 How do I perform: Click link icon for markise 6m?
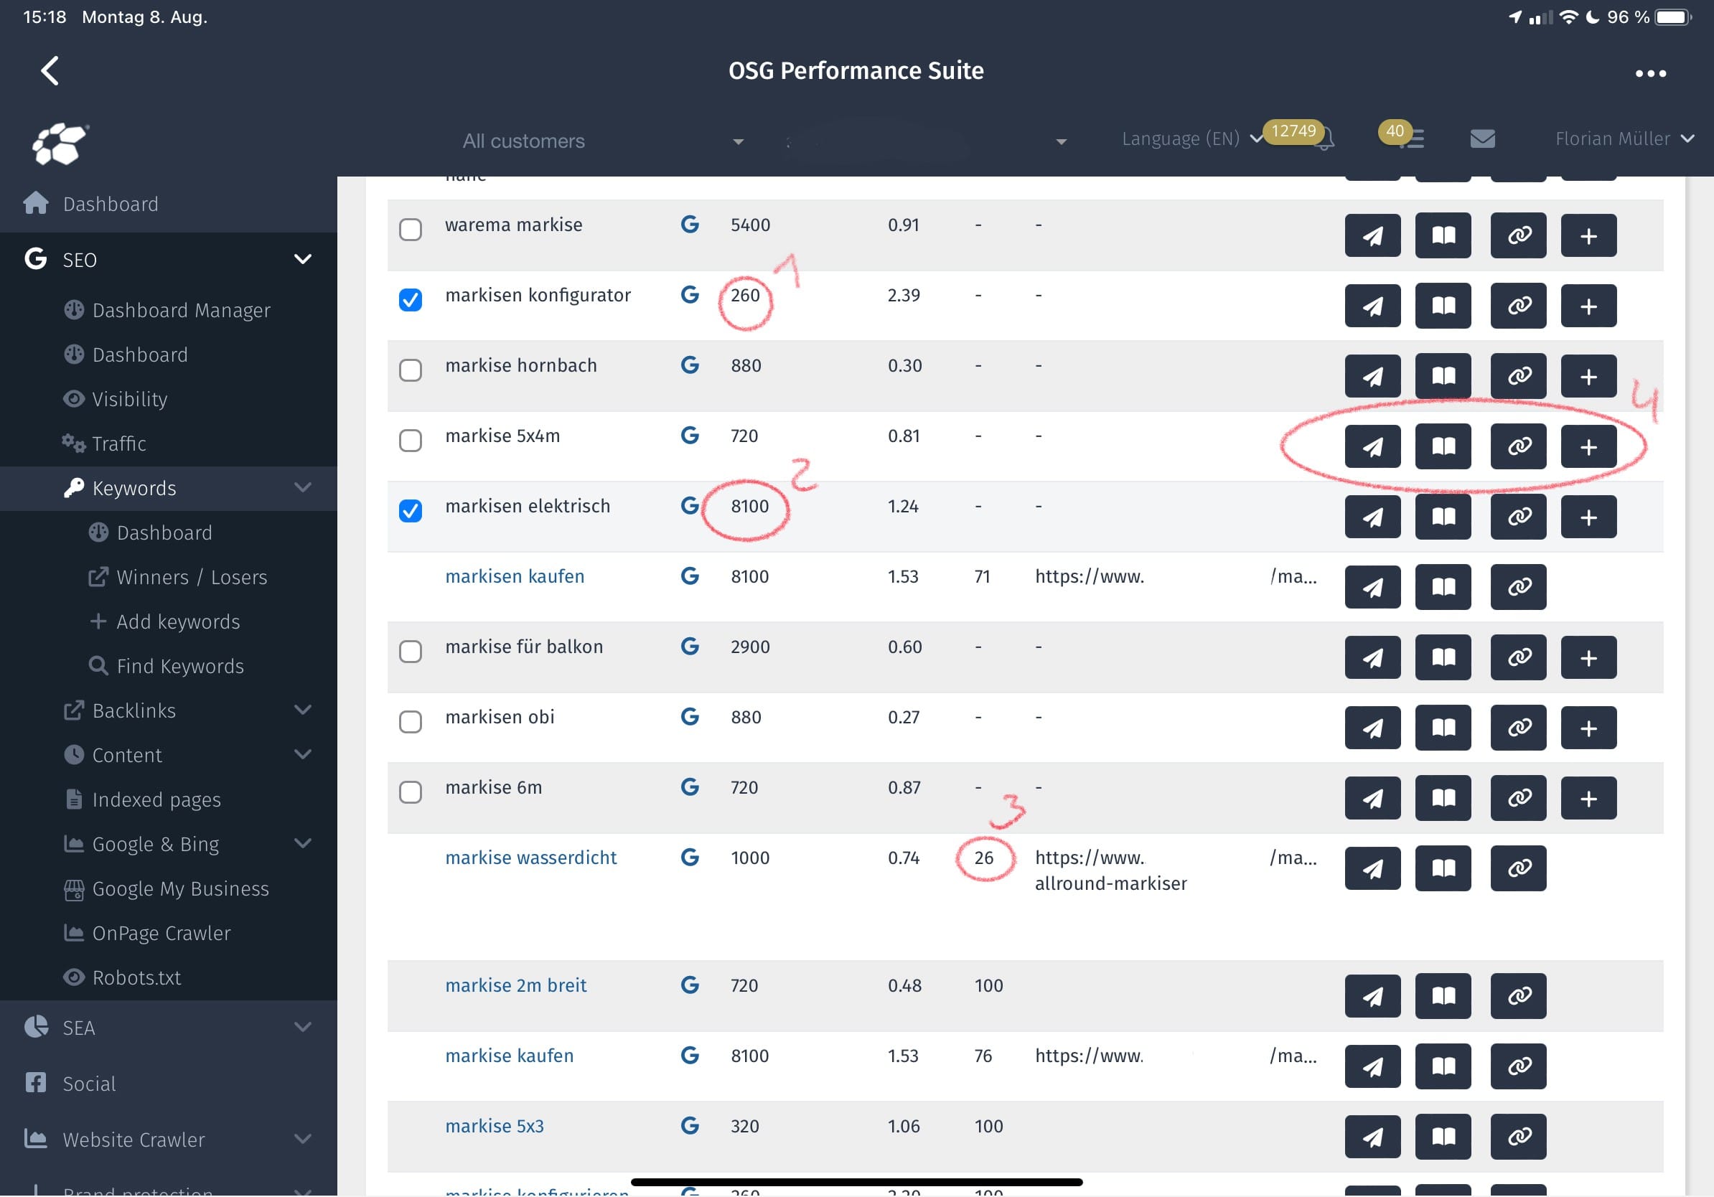tap(1517, 798)
